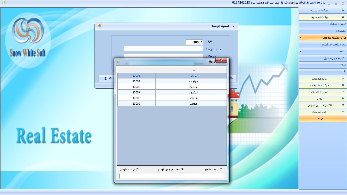The image size is (347, 195).
Task: Click the Help dialog window icon
Action: click(x=118, y=61)
